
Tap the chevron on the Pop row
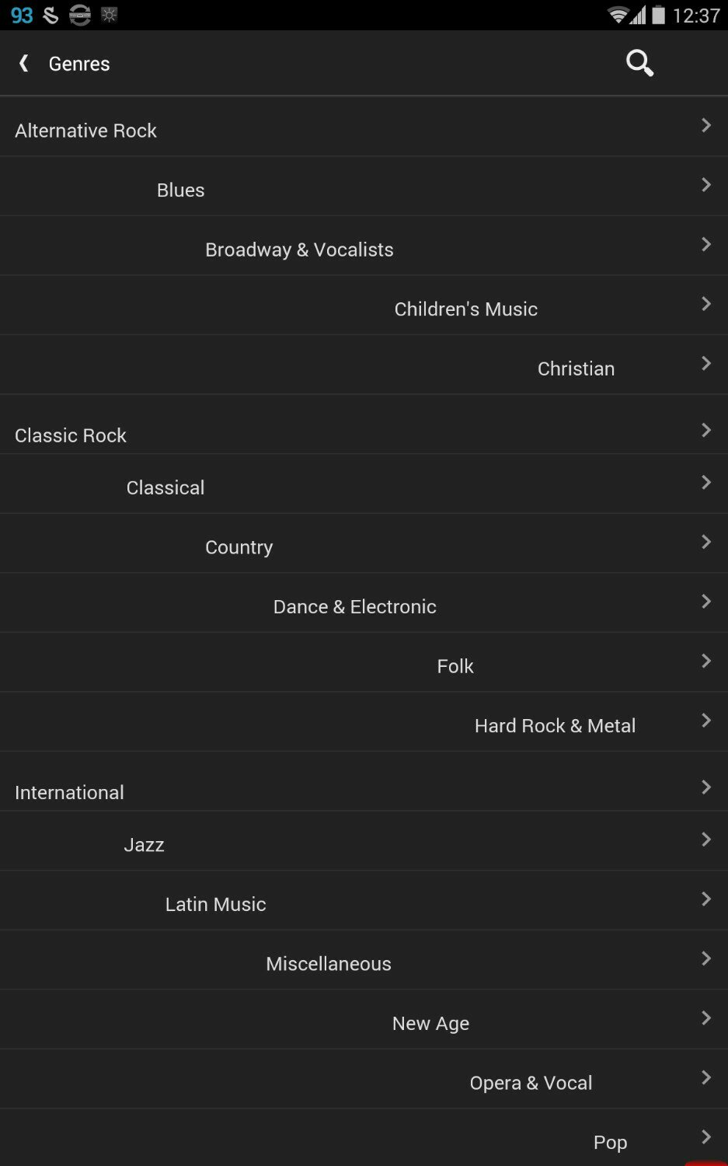point(705,1136)
